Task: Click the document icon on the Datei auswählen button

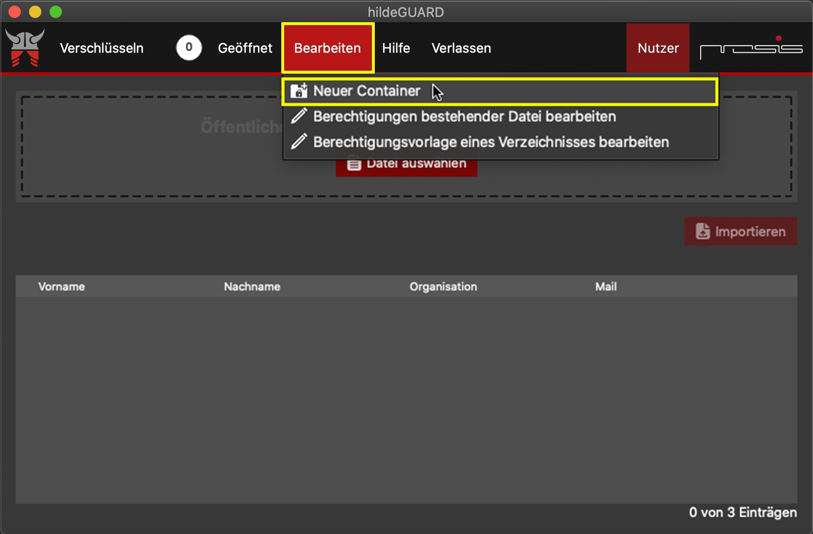Action: click(x=354, y=164)
